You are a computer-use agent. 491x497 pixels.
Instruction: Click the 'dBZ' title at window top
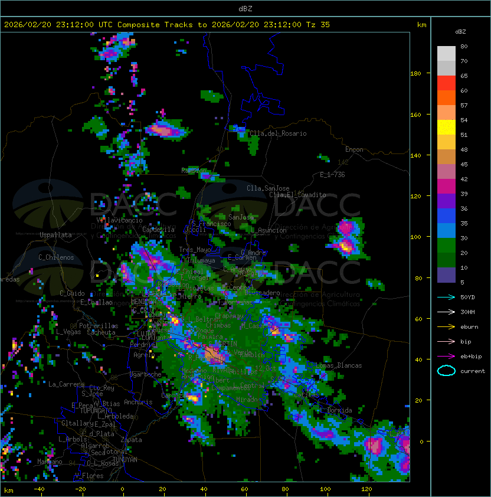(x=245, y=8)
